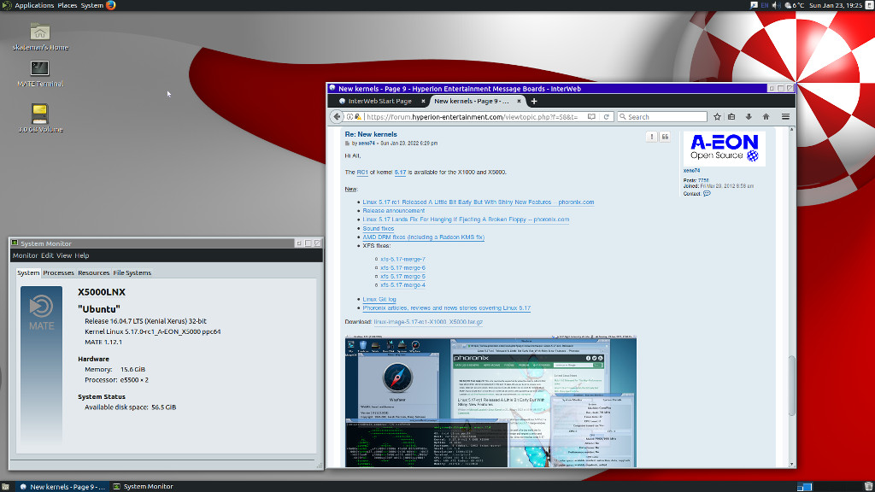This screenshot has height=492, width=875.
Task: Open the EN keyboard layout indicator
Action: coord(765,6)
